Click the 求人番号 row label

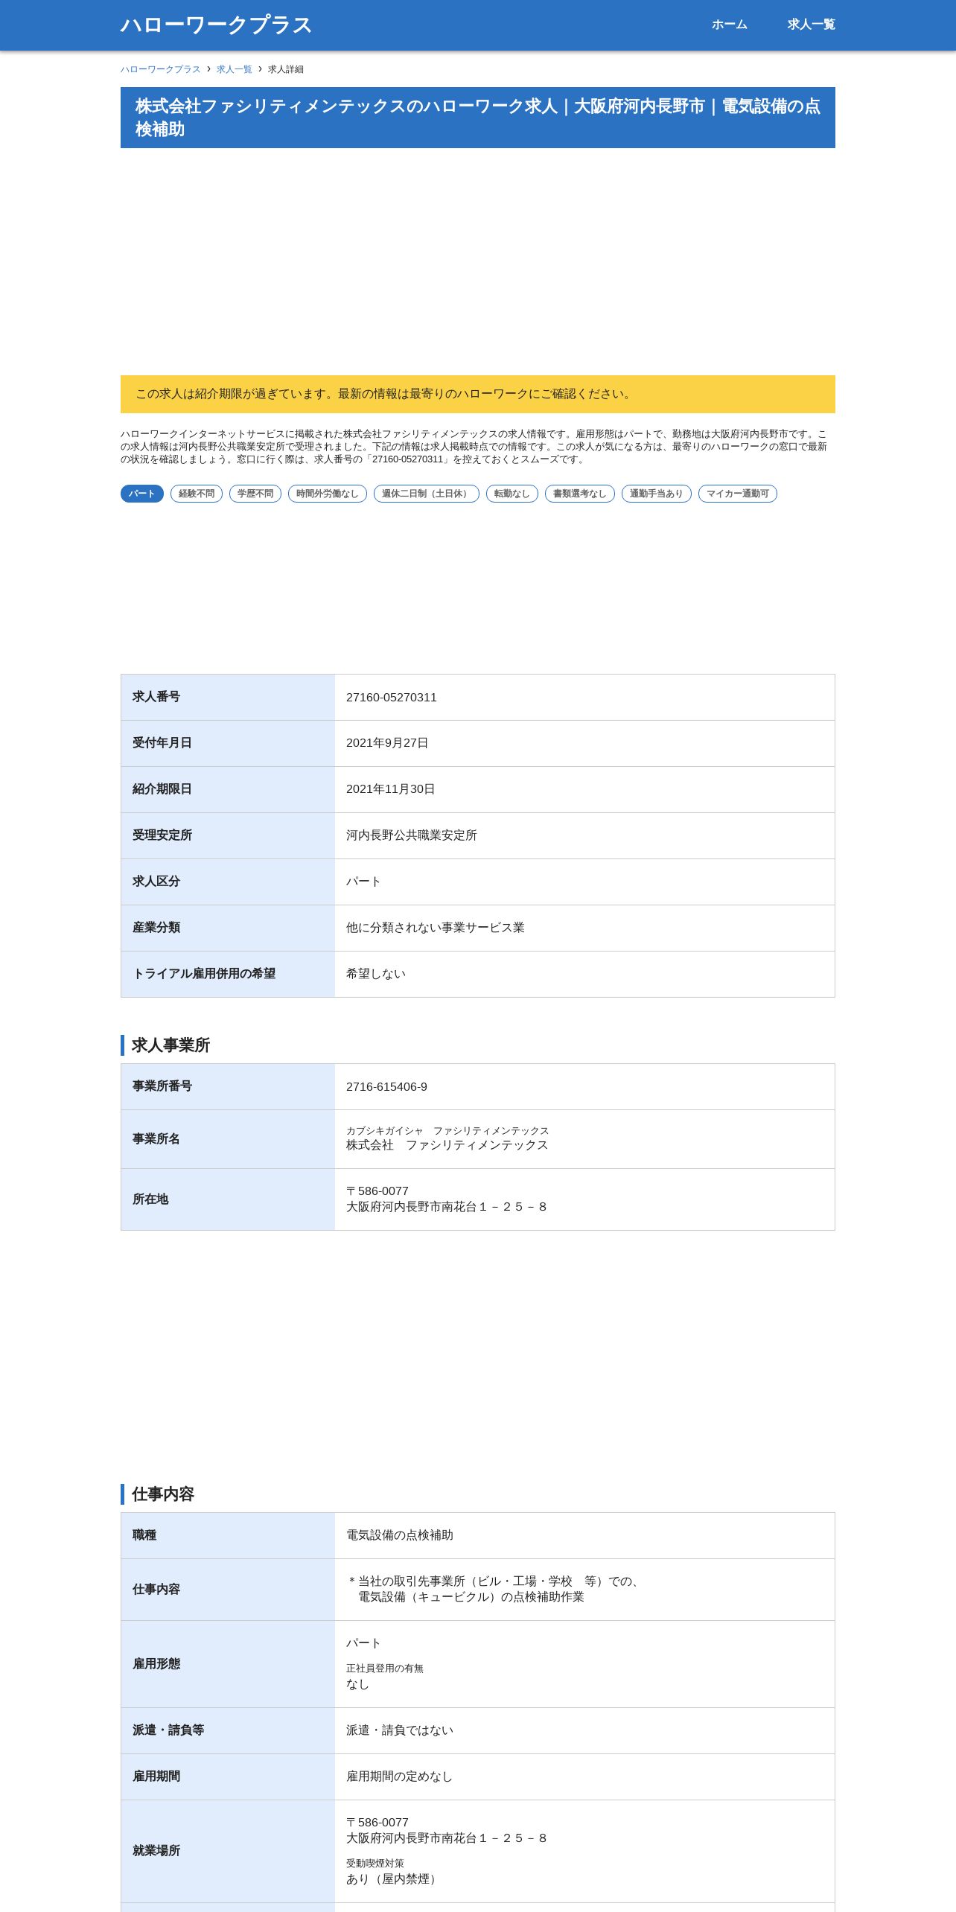[156, 697]
